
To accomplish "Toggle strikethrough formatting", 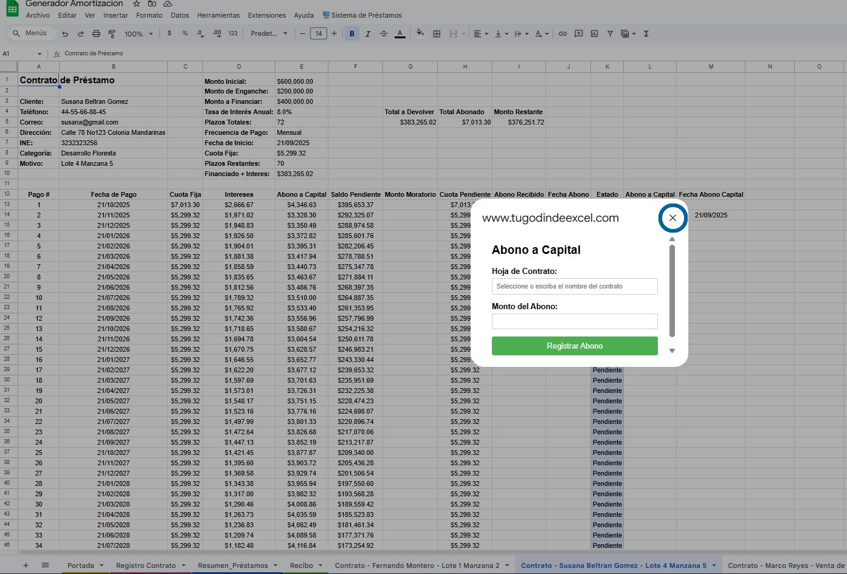I will click(x=384, y=33).
